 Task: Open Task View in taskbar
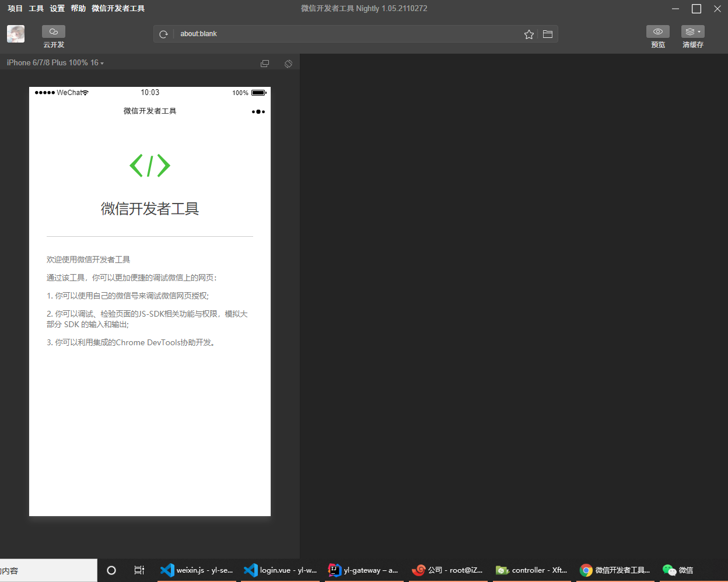[139, 570]
